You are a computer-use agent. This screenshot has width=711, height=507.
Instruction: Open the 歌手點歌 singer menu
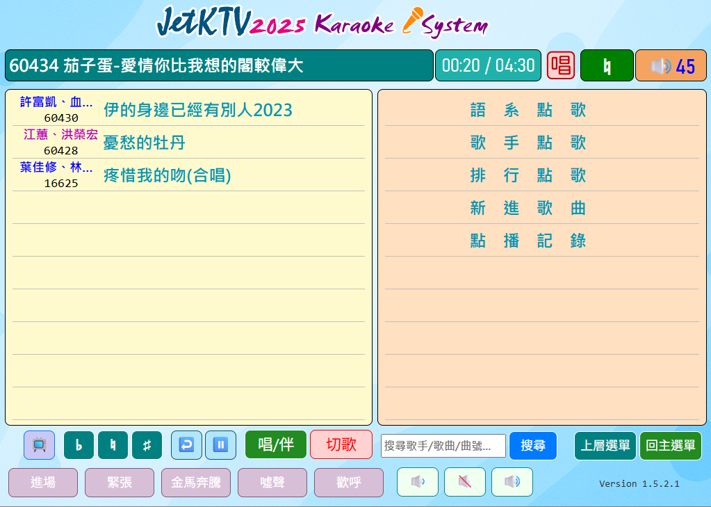click(542, 142)
